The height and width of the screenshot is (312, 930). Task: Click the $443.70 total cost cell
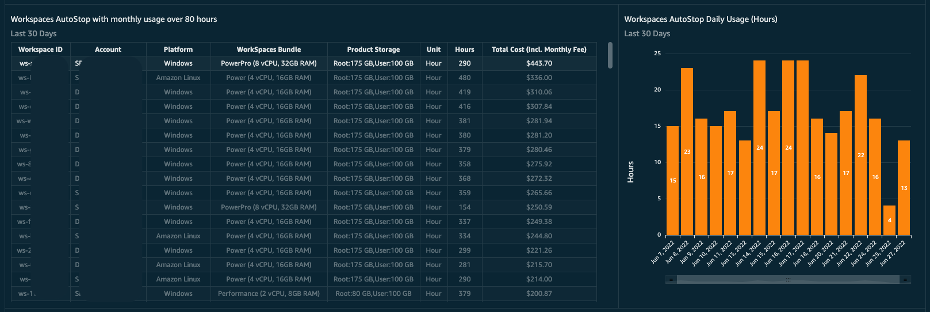[x=539, y=63]
